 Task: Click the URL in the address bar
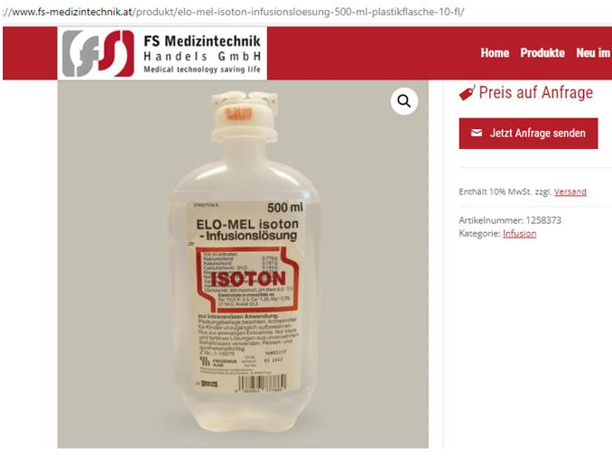tap(234, 12)
